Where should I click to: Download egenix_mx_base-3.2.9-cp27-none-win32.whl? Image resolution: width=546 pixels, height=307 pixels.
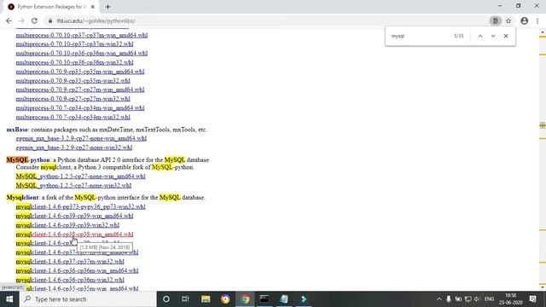[74, 148]
